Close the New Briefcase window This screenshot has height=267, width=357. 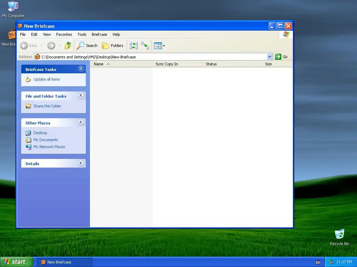click(288, 26)
